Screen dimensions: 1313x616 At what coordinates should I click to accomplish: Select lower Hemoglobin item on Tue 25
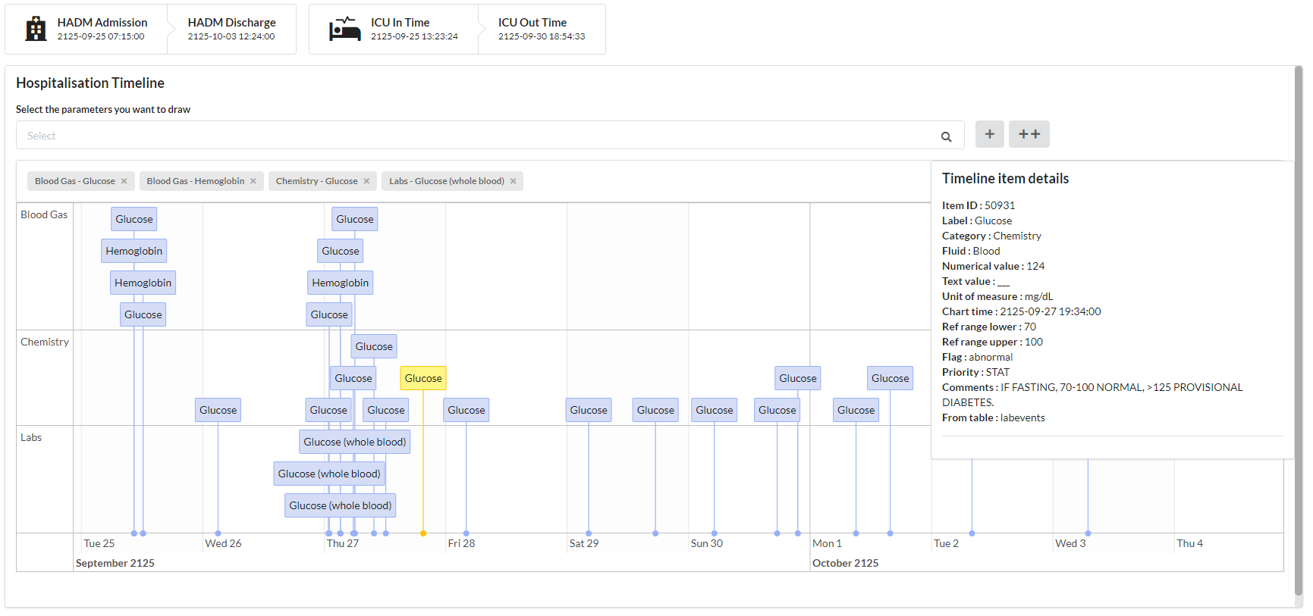click(143, 283)
